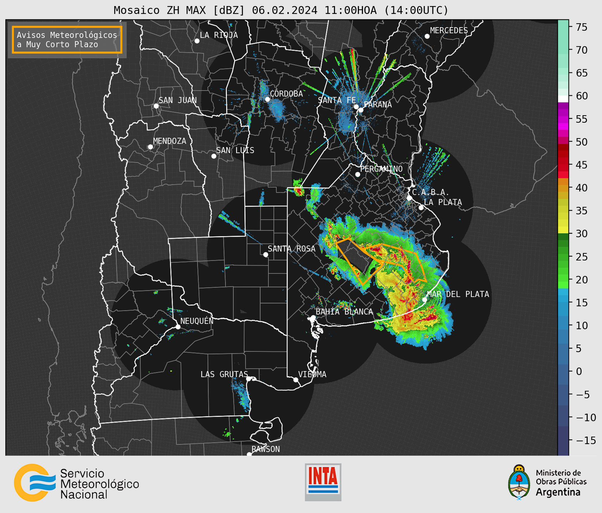
Task: Click the MAR DEL PLATA city marker dot
Action: [x=425, y=300]
